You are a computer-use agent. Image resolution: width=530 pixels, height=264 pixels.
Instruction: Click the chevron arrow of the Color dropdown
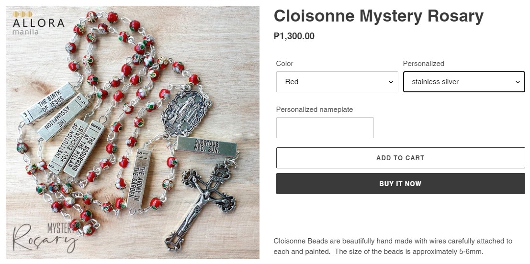tap(391, 82)
